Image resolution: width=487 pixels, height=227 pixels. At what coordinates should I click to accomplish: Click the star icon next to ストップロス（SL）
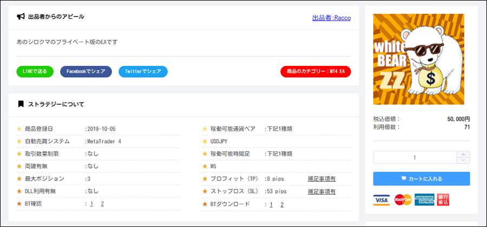(x=205, y=191)
